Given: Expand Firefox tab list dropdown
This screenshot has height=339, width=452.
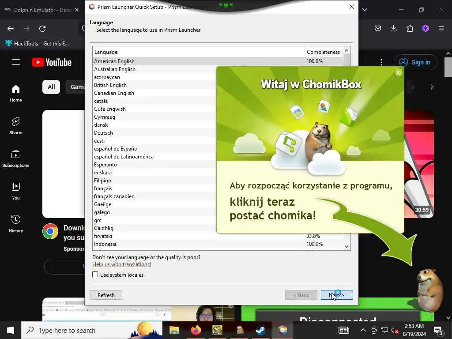Looking at the screenshot, I should (365, 10).
